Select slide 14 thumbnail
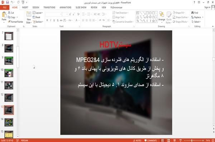 click(9, 122)
